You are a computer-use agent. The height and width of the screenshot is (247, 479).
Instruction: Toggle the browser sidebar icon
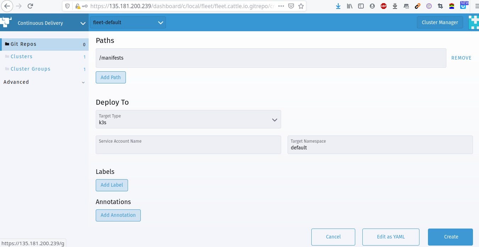click(361, 6)
